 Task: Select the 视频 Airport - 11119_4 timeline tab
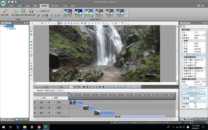(54, 90)
